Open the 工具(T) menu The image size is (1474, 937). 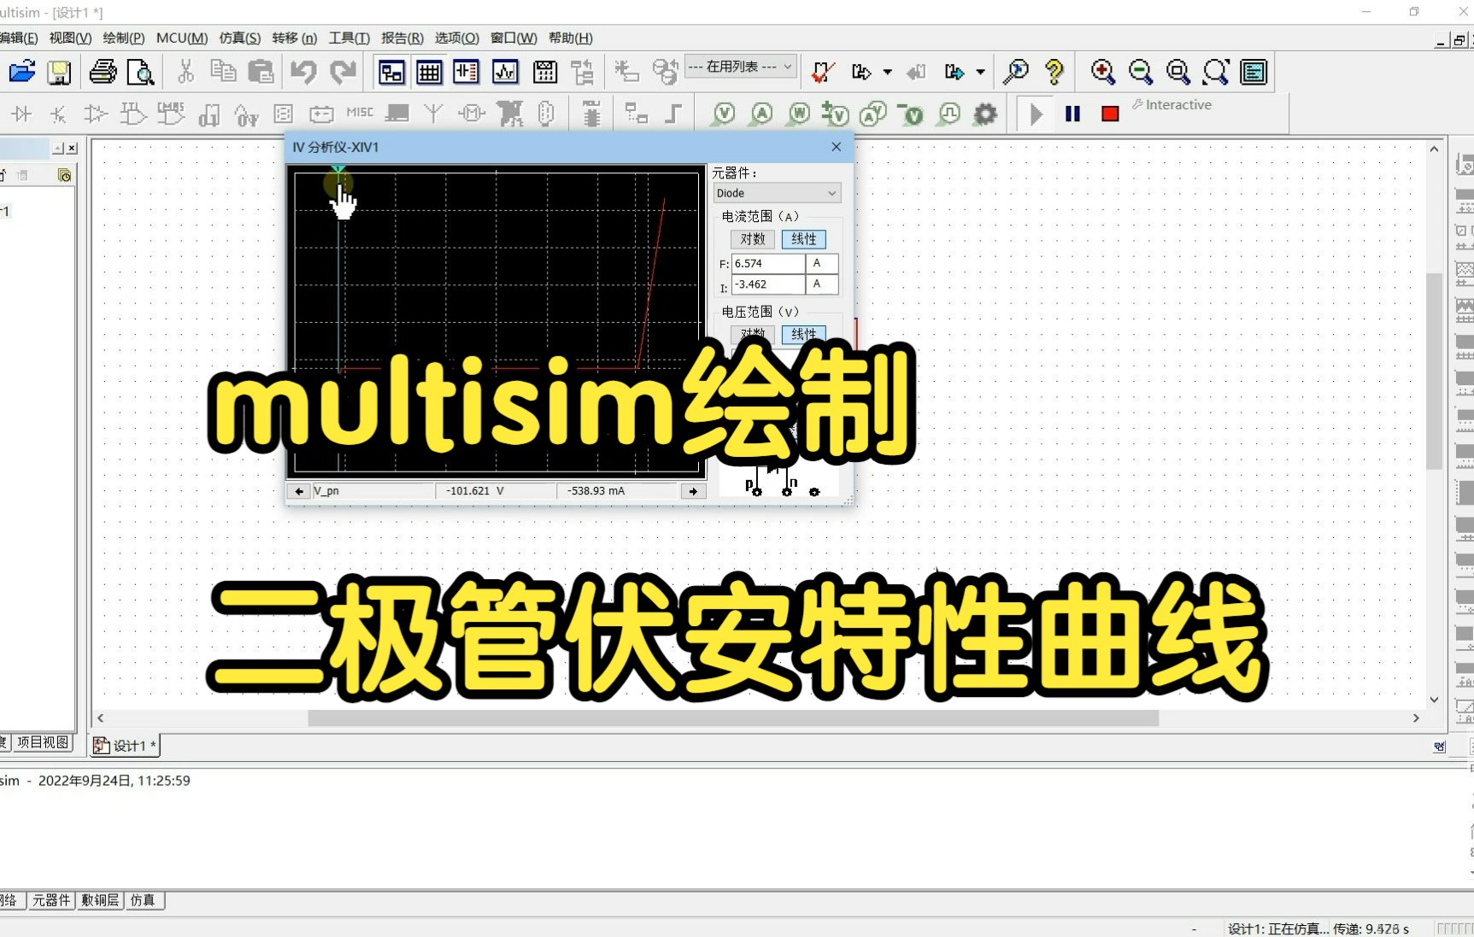click(x=349, y=38)
